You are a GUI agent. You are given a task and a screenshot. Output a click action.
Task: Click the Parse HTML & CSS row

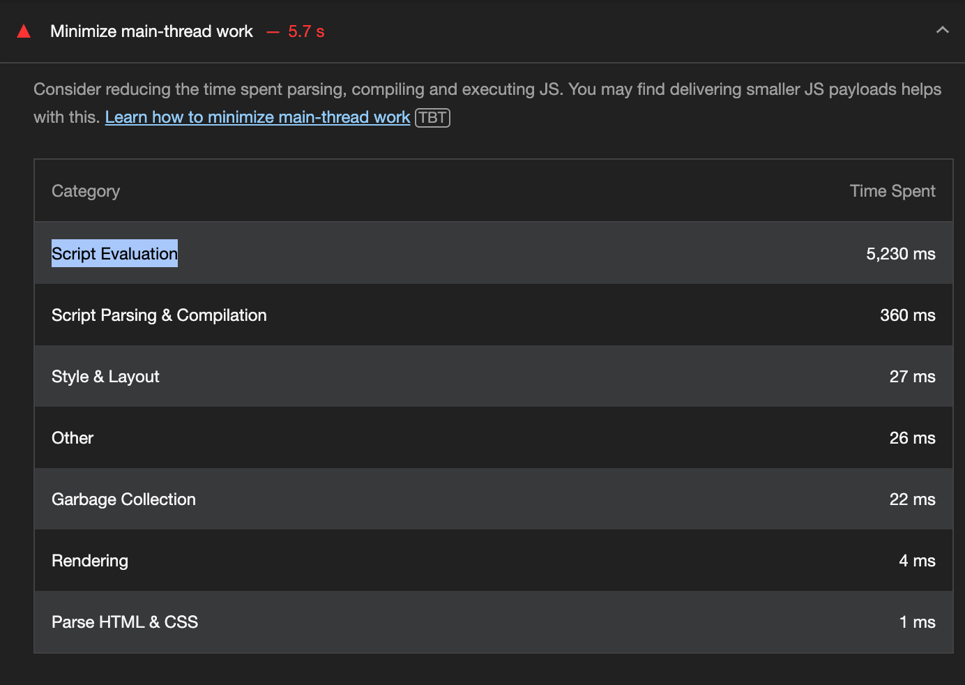[x=125, y=622]
